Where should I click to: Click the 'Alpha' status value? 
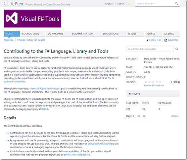(x=147, y=72)
